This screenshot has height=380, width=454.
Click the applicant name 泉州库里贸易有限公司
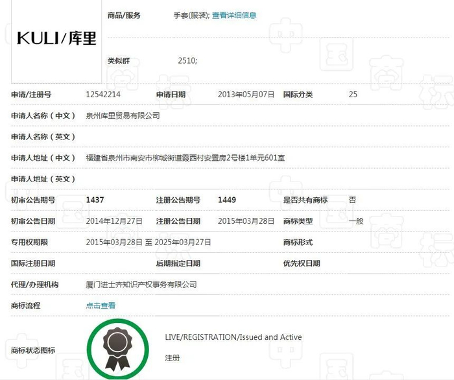pyautogui.click(x=123, y=115)
